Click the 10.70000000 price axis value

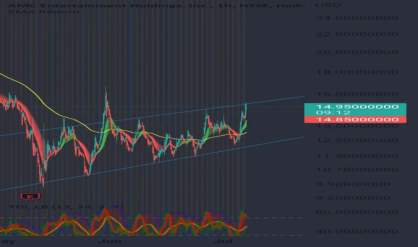coord(357,170)
